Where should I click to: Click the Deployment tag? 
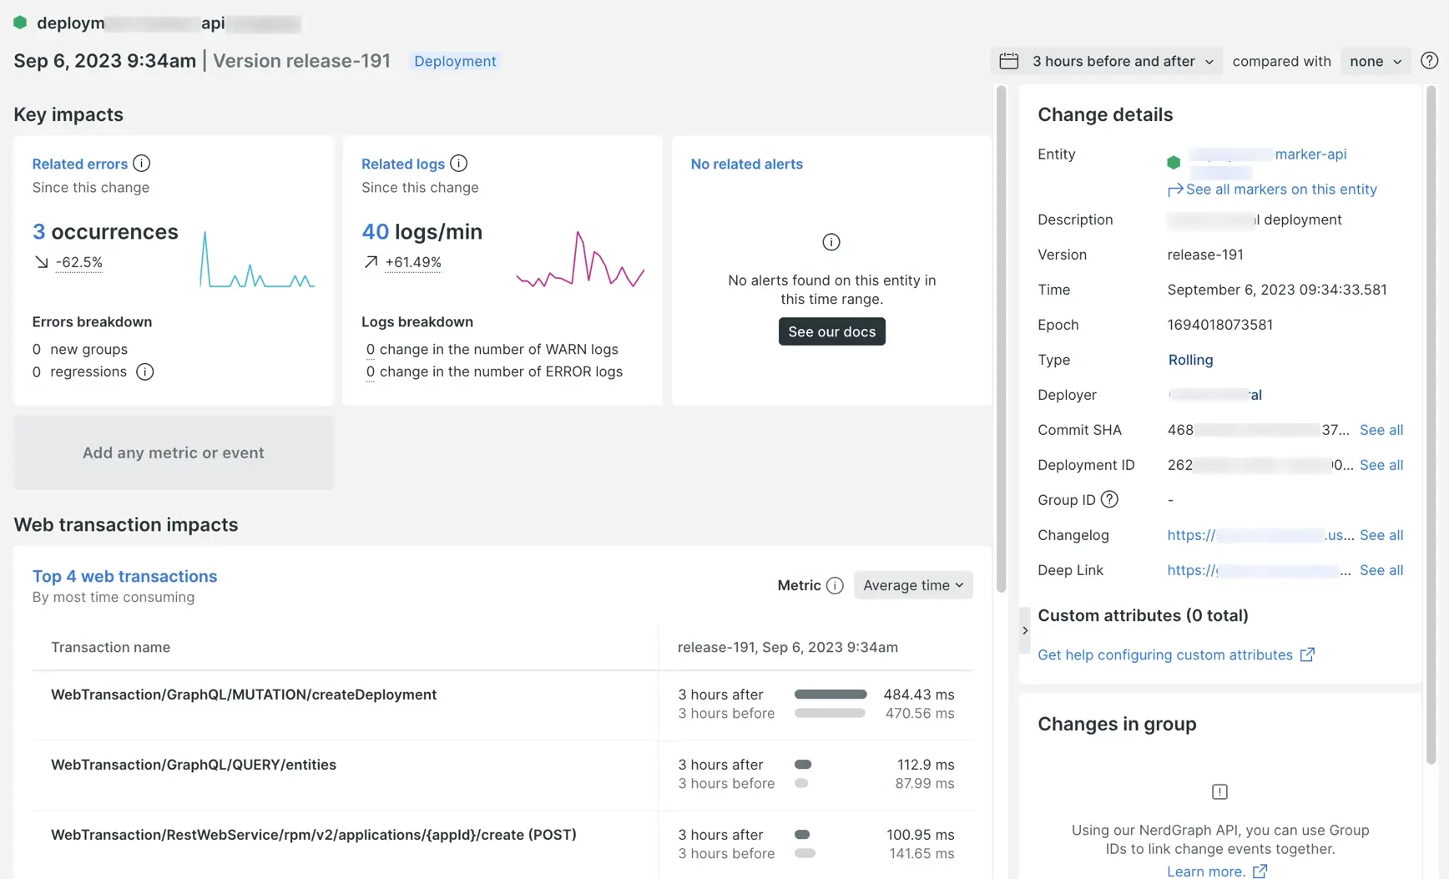tap(455, 61)
